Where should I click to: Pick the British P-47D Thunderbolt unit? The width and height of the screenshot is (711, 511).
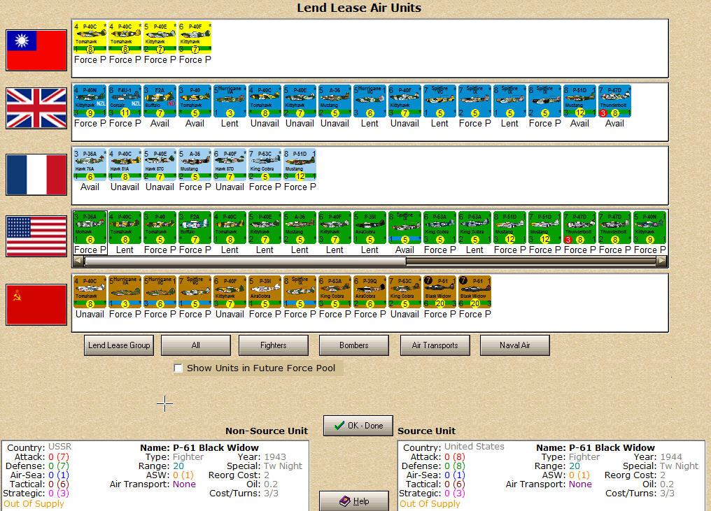coord(614,101)
